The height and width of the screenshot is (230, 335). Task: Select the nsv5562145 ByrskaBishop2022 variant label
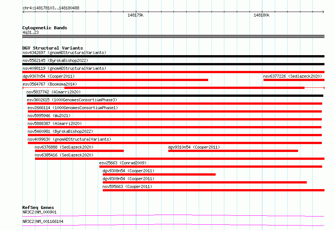point(55,60)
